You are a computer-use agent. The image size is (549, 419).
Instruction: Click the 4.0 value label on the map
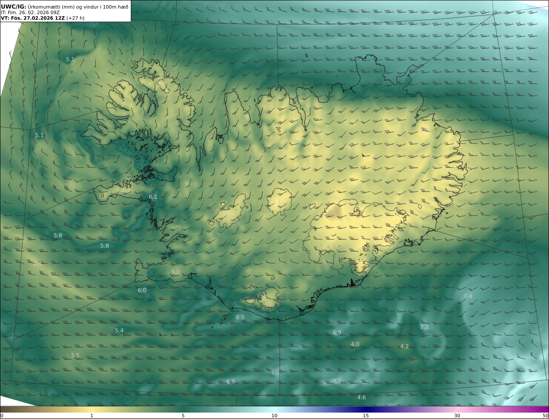point(355,344)
